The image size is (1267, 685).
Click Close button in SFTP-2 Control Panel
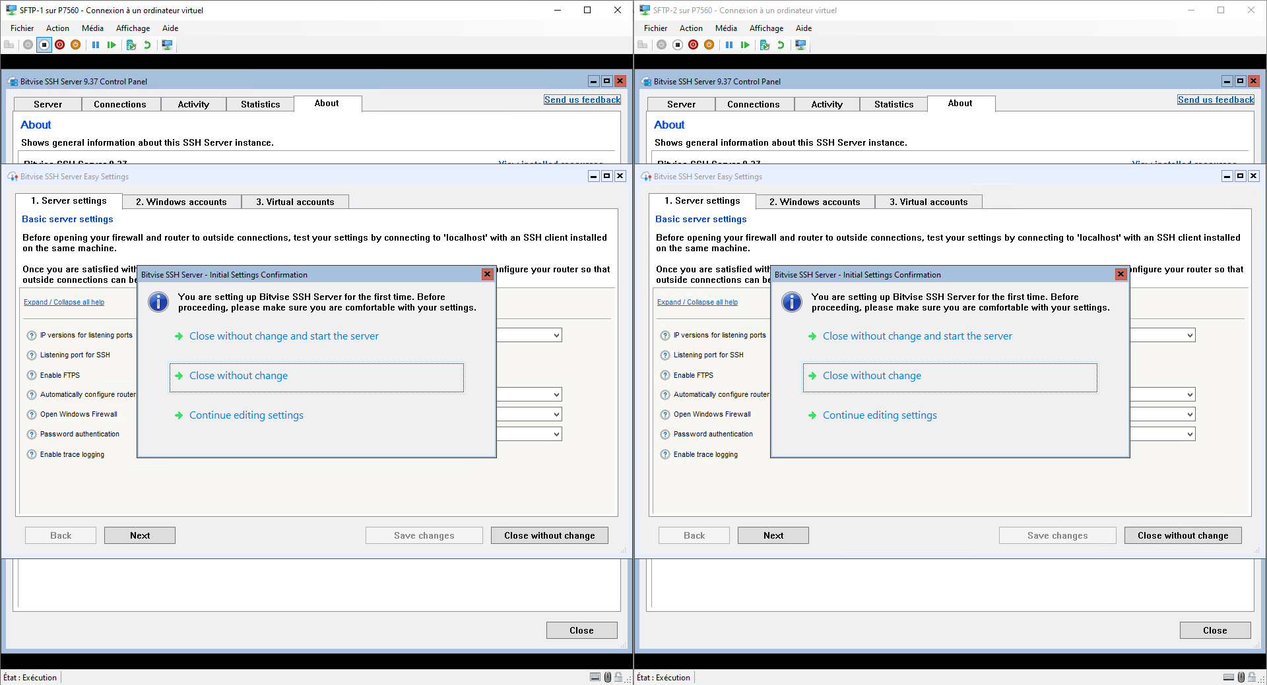(1215, 630)
